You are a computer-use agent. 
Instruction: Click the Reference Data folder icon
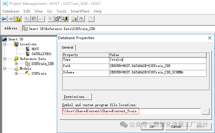[16, 59]
